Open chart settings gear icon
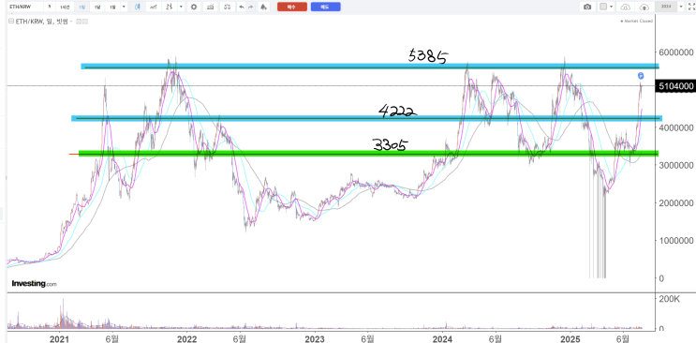This screenshot has width=696, height=343. point(194,7)
